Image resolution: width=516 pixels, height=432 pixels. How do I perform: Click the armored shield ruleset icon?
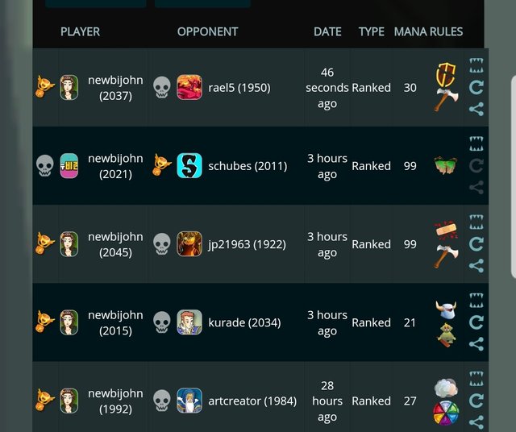[x=446, y=75]
